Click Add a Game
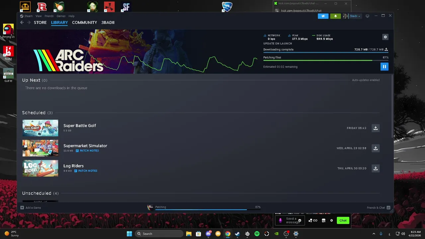The image size is (425, 239). pos(31,208)
